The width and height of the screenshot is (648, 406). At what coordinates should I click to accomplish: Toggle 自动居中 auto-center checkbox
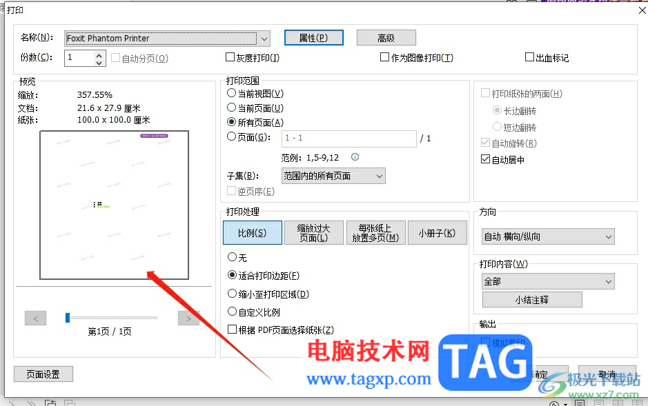point(486,159)
